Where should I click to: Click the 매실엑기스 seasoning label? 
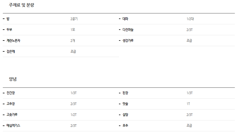point(14,126)
